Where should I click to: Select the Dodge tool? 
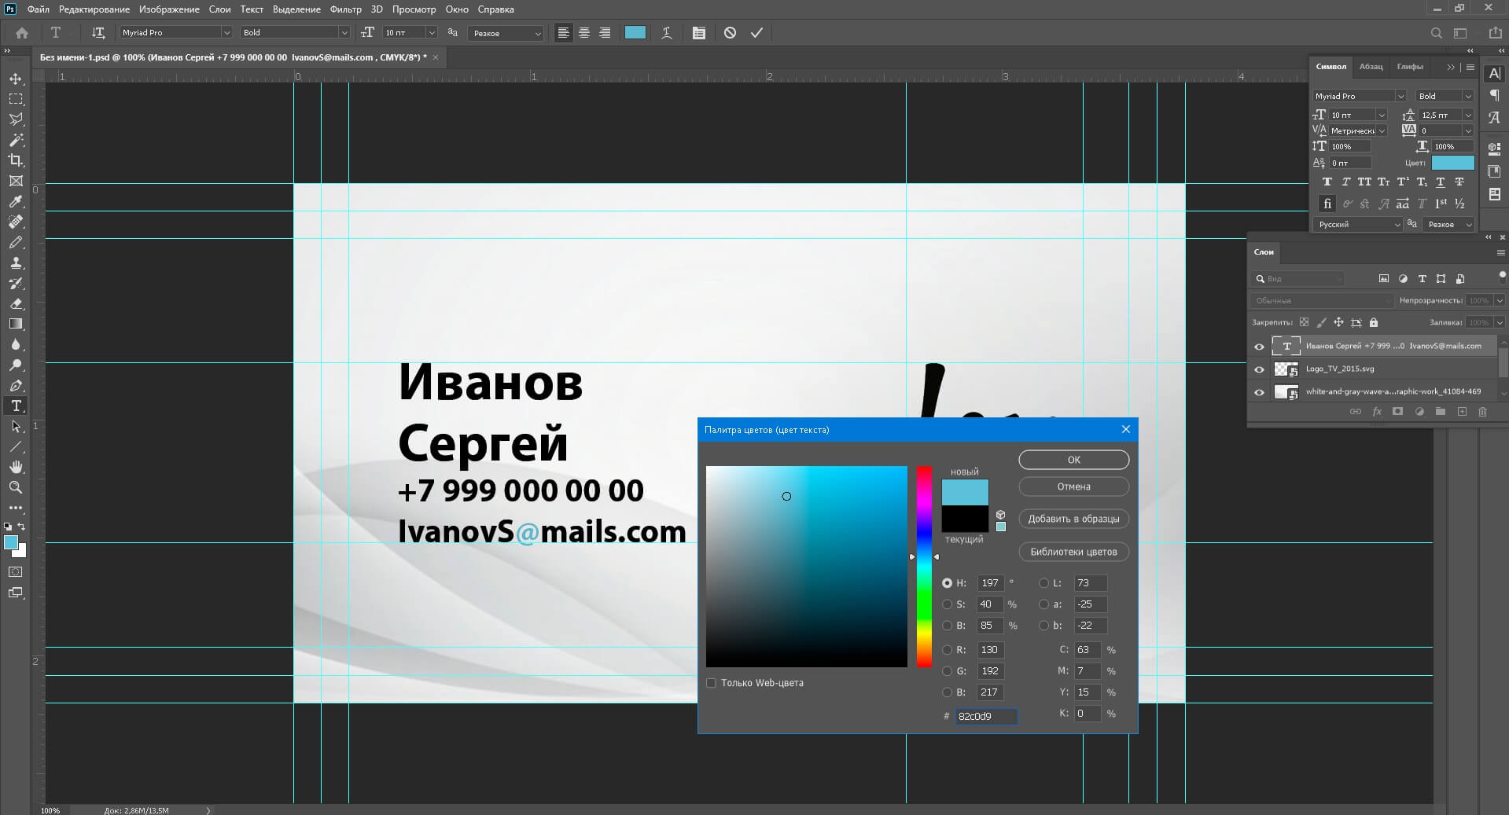click(x=16, y=365)
